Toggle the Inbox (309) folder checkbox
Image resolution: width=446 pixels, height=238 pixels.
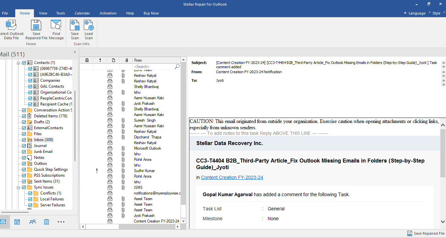click(24, 140)
